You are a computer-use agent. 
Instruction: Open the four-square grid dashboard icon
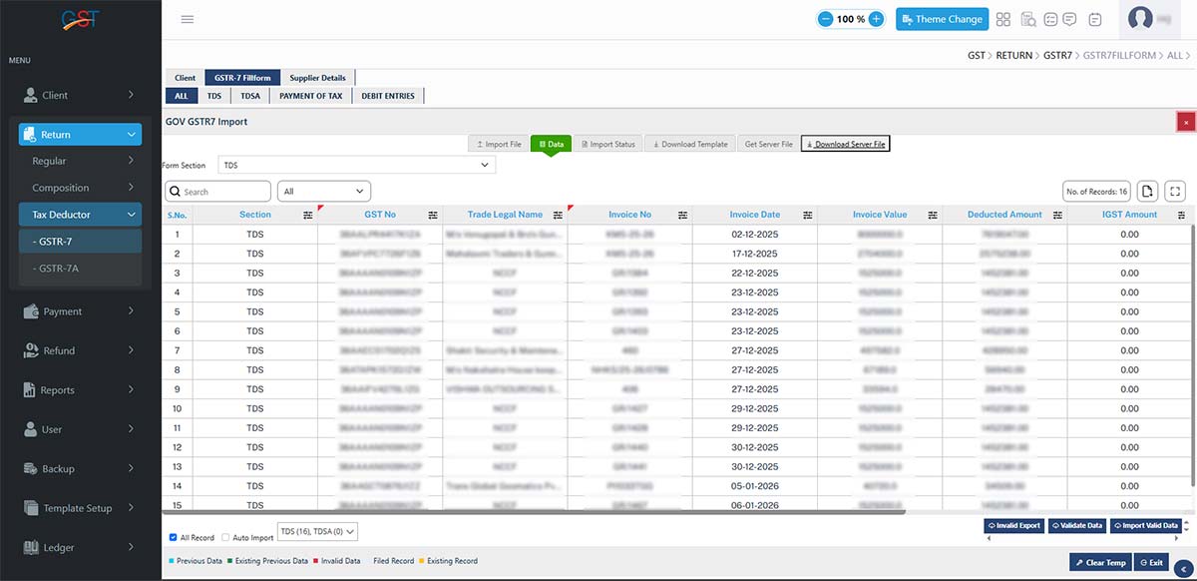click(1003, 19)
